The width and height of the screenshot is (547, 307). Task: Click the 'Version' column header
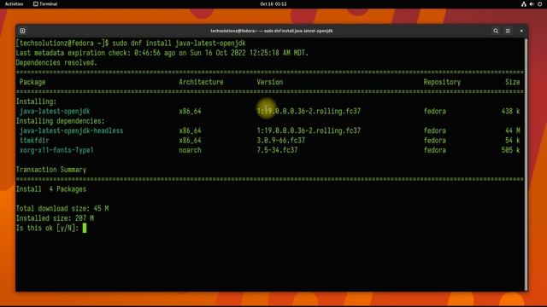point(270,82)
